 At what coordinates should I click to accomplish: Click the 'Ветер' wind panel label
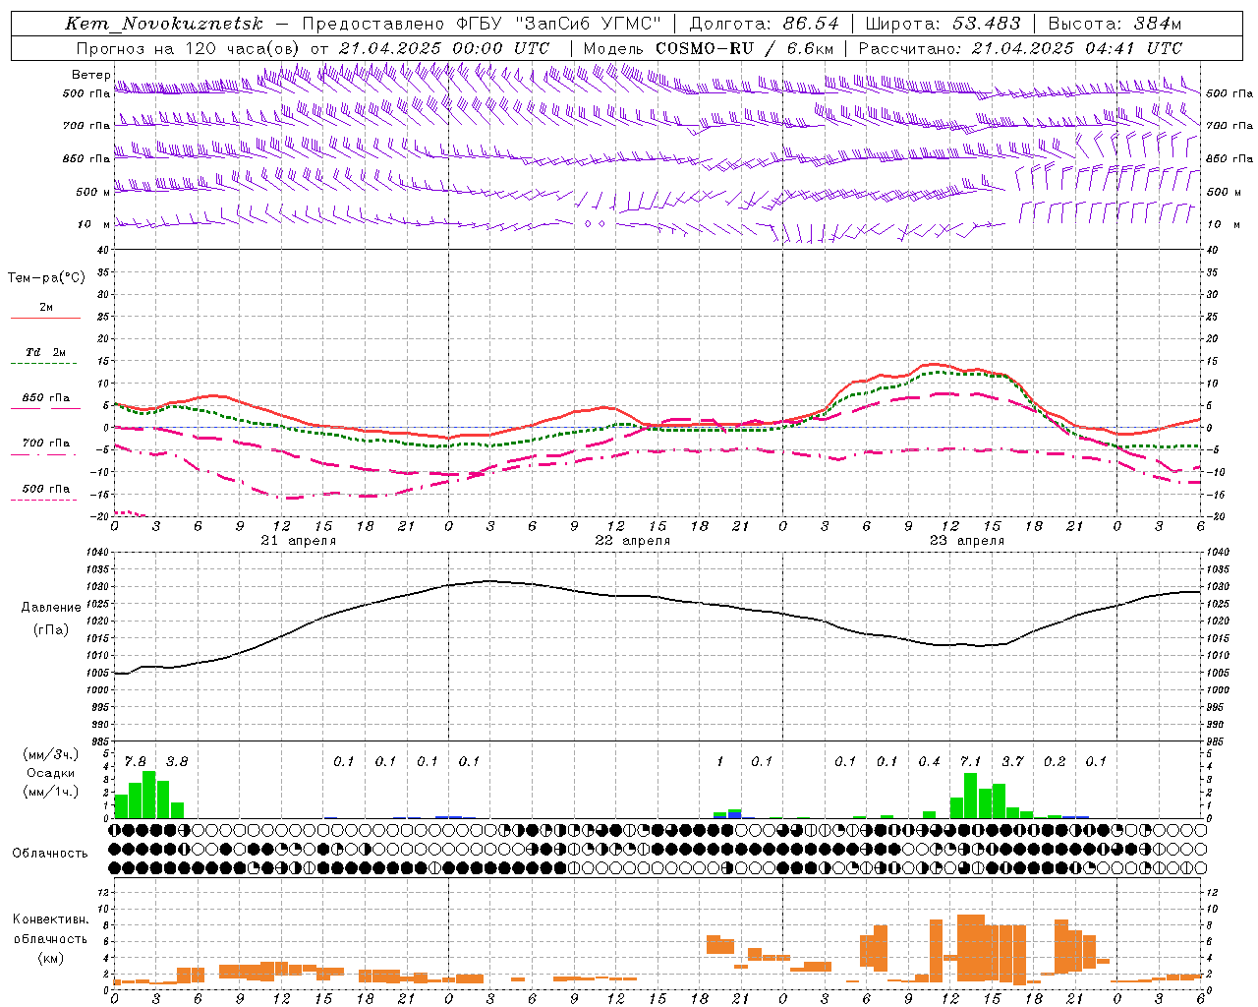91,75
